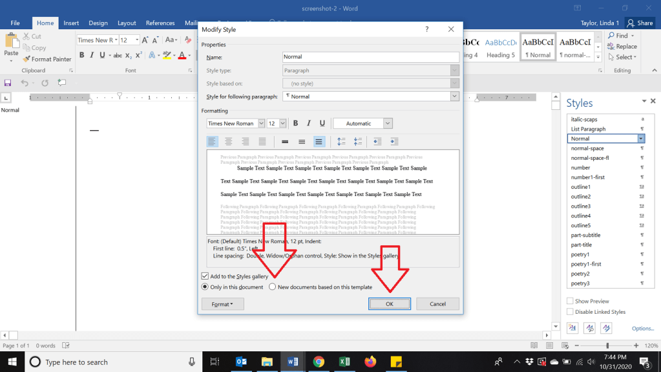Click the New Style icon in Styles pane
Screen dimensions: 661x372
[572, 329]
